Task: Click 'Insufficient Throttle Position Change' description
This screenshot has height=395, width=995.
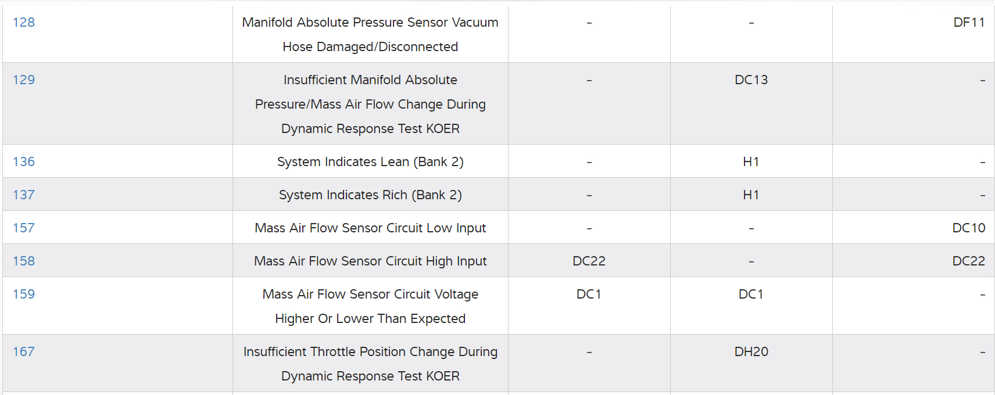Action: tap(370, 352)
